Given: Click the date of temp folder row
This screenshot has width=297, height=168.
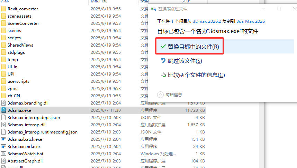Looking at the screenshot, I should (106, 59).
